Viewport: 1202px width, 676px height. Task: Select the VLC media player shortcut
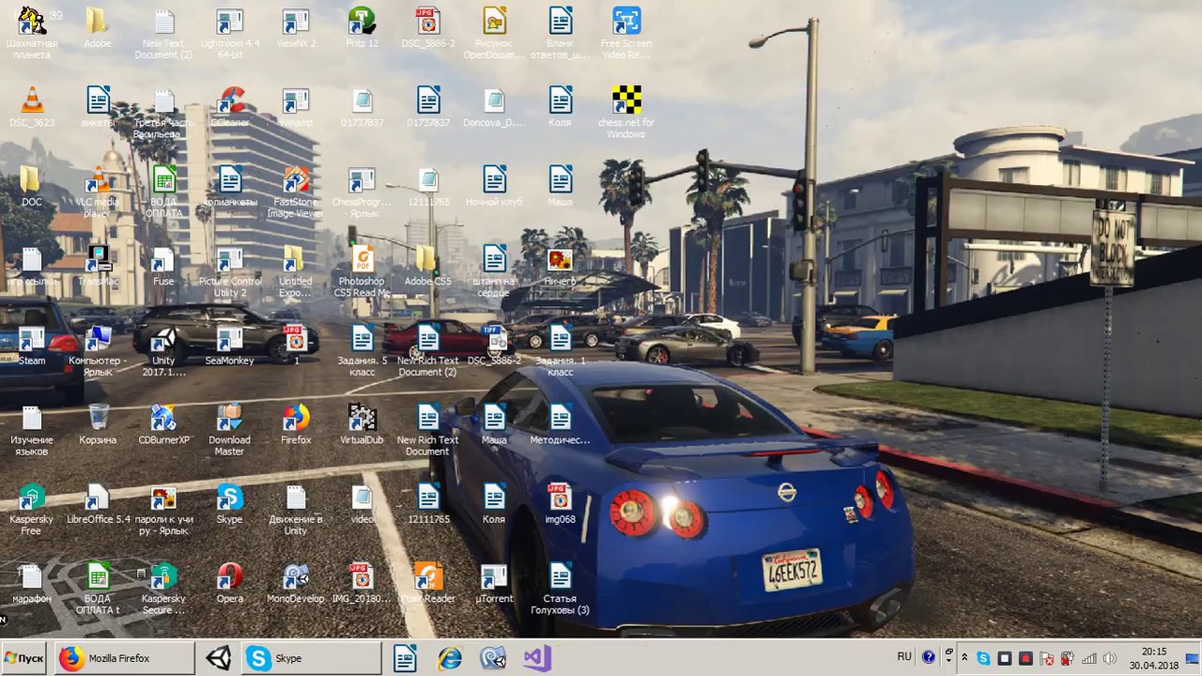coord(98,191)
